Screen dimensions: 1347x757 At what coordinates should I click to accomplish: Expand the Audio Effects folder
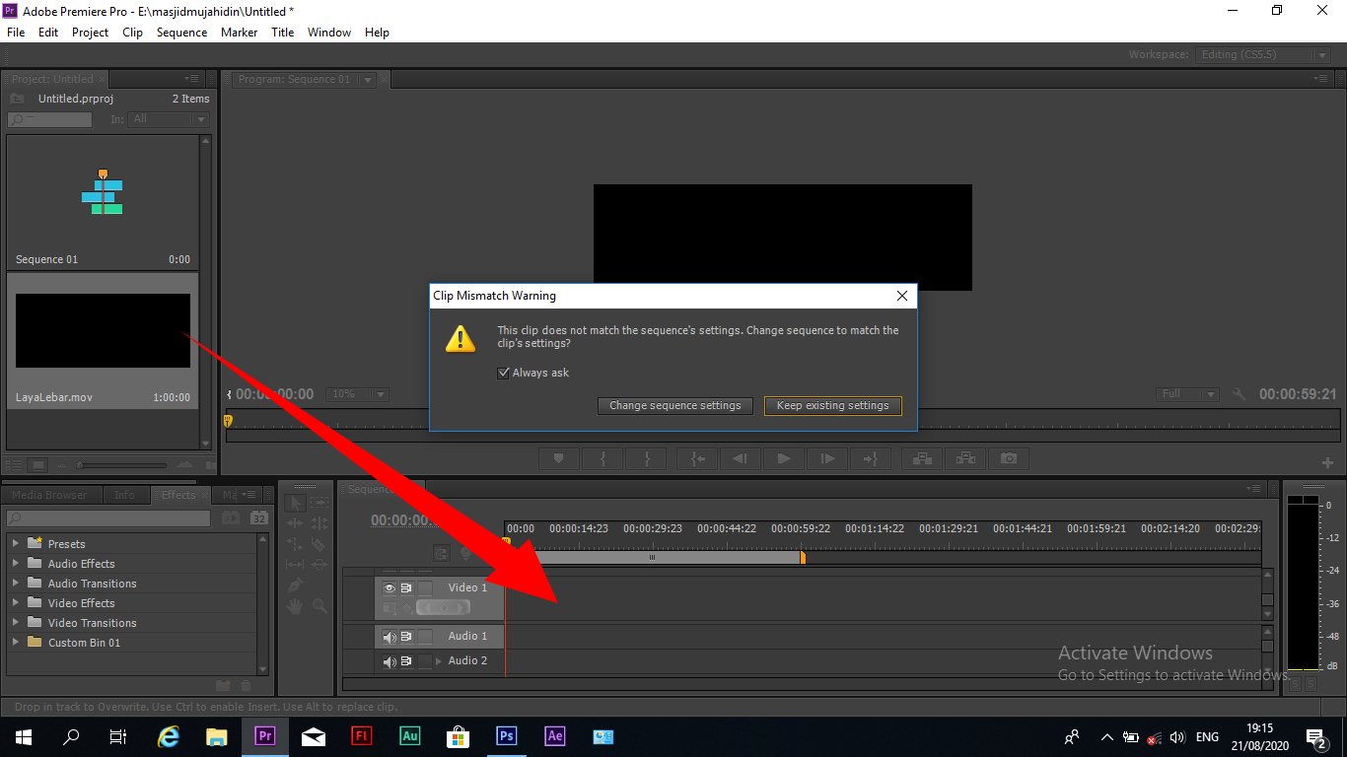tap(17, 563)
